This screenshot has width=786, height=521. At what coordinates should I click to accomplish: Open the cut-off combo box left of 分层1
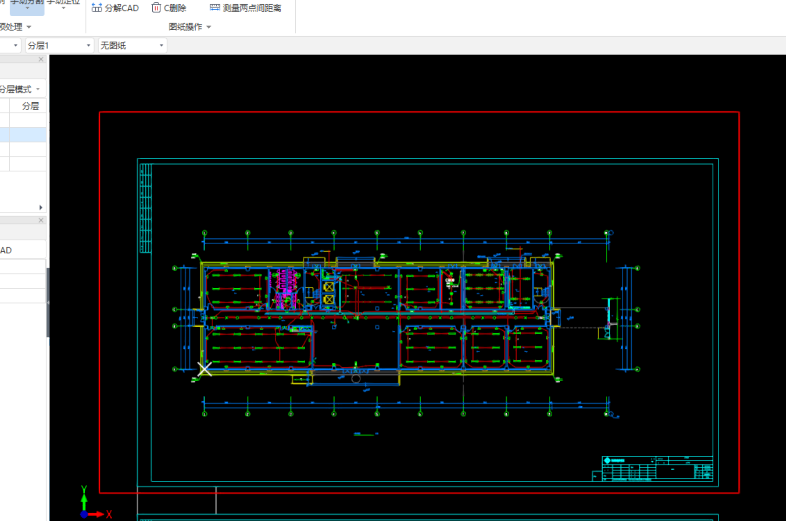pyautogui.click(x=11, y=45)
